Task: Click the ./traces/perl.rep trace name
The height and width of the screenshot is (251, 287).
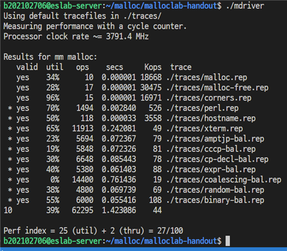Action: click(202, 108)
